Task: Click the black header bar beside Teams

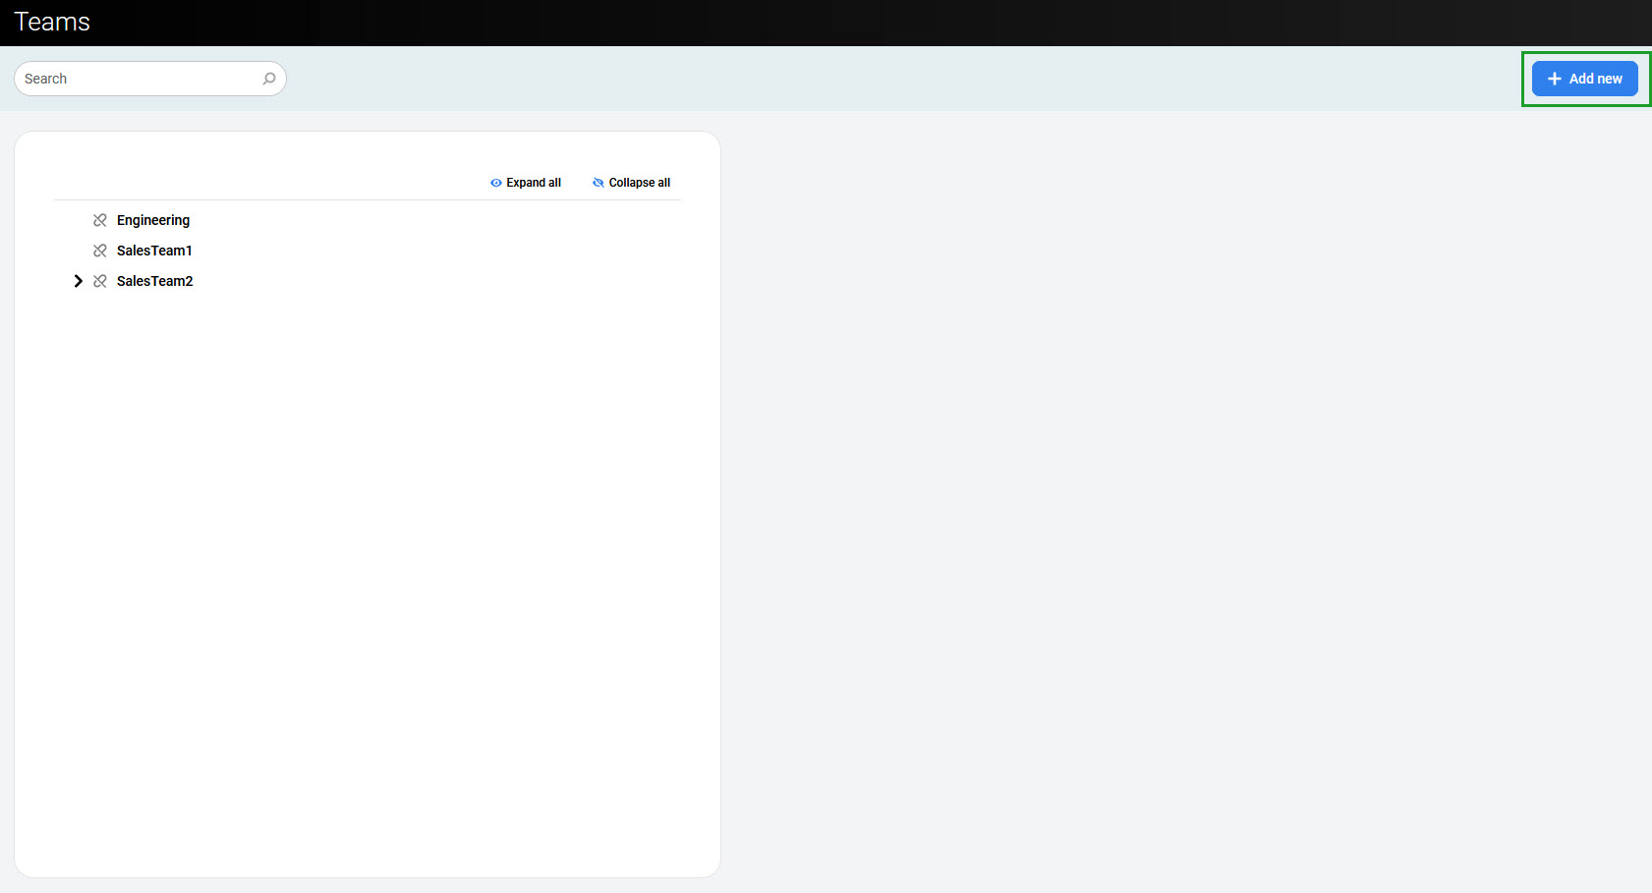Action: coord(786,22)
